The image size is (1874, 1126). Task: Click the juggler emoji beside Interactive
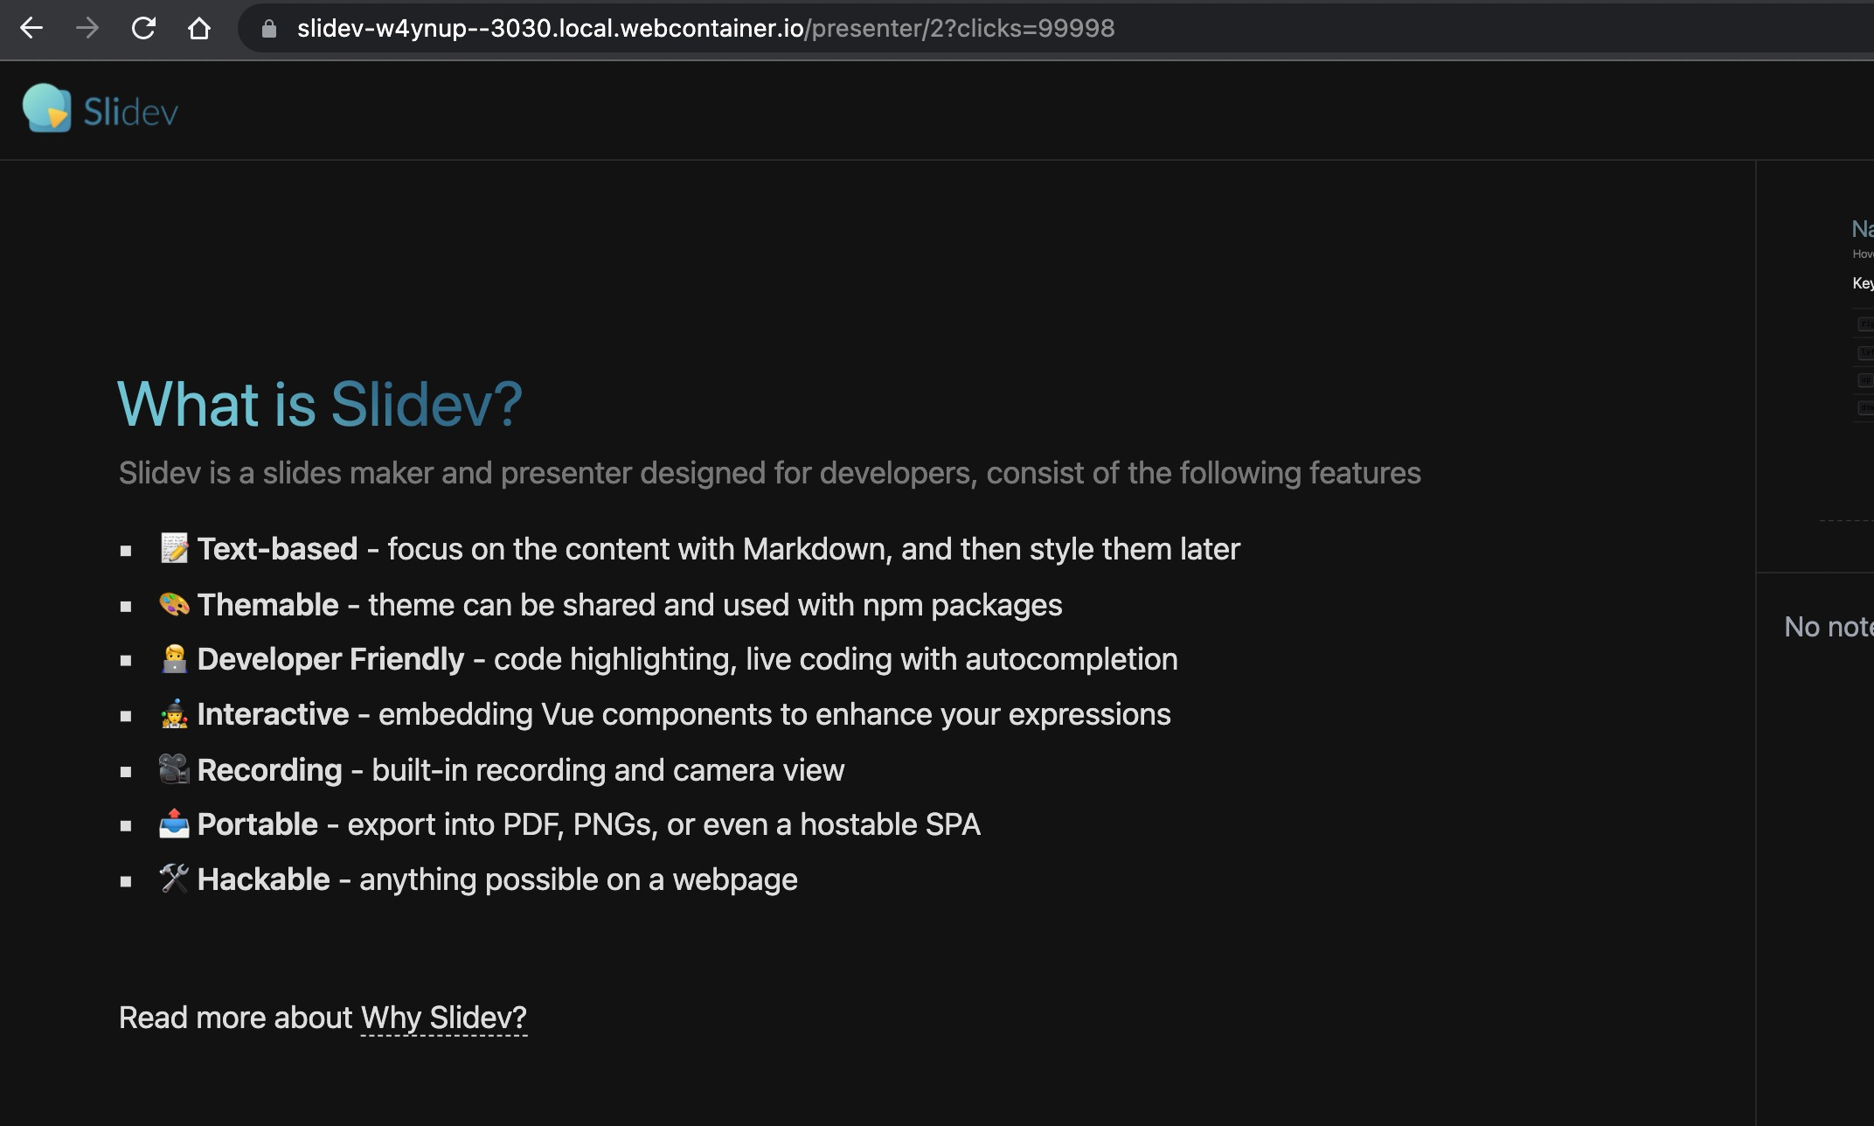174,713
